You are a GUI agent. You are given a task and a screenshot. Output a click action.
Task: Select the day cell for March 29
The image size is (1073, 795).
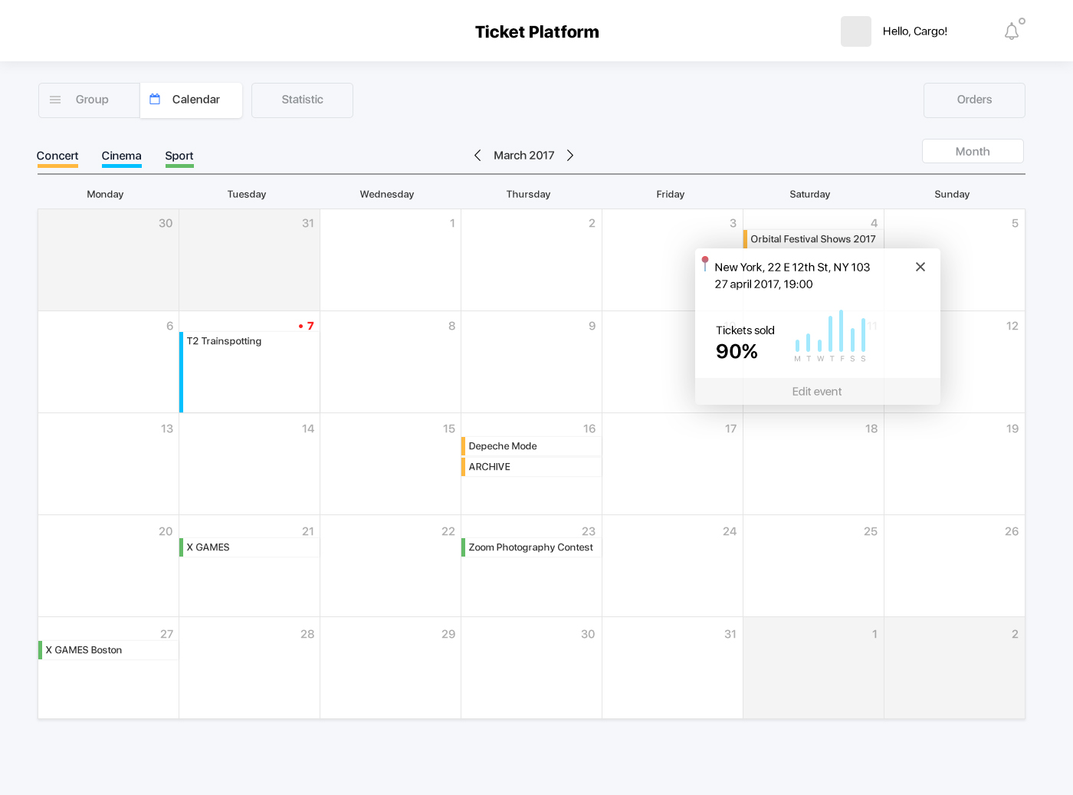[390, 668]
